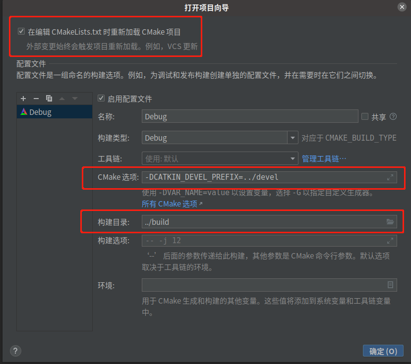Duplicate the Debug profile with the copy icon
Viewport: 411px width, 364px height.
coord(49,99)
